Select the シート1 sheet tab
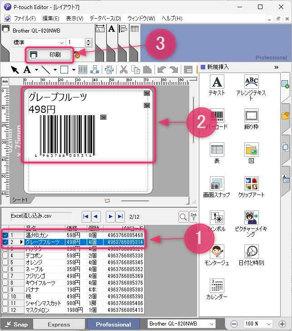This screenshot has width=292, height=331. tap(20, 200)
